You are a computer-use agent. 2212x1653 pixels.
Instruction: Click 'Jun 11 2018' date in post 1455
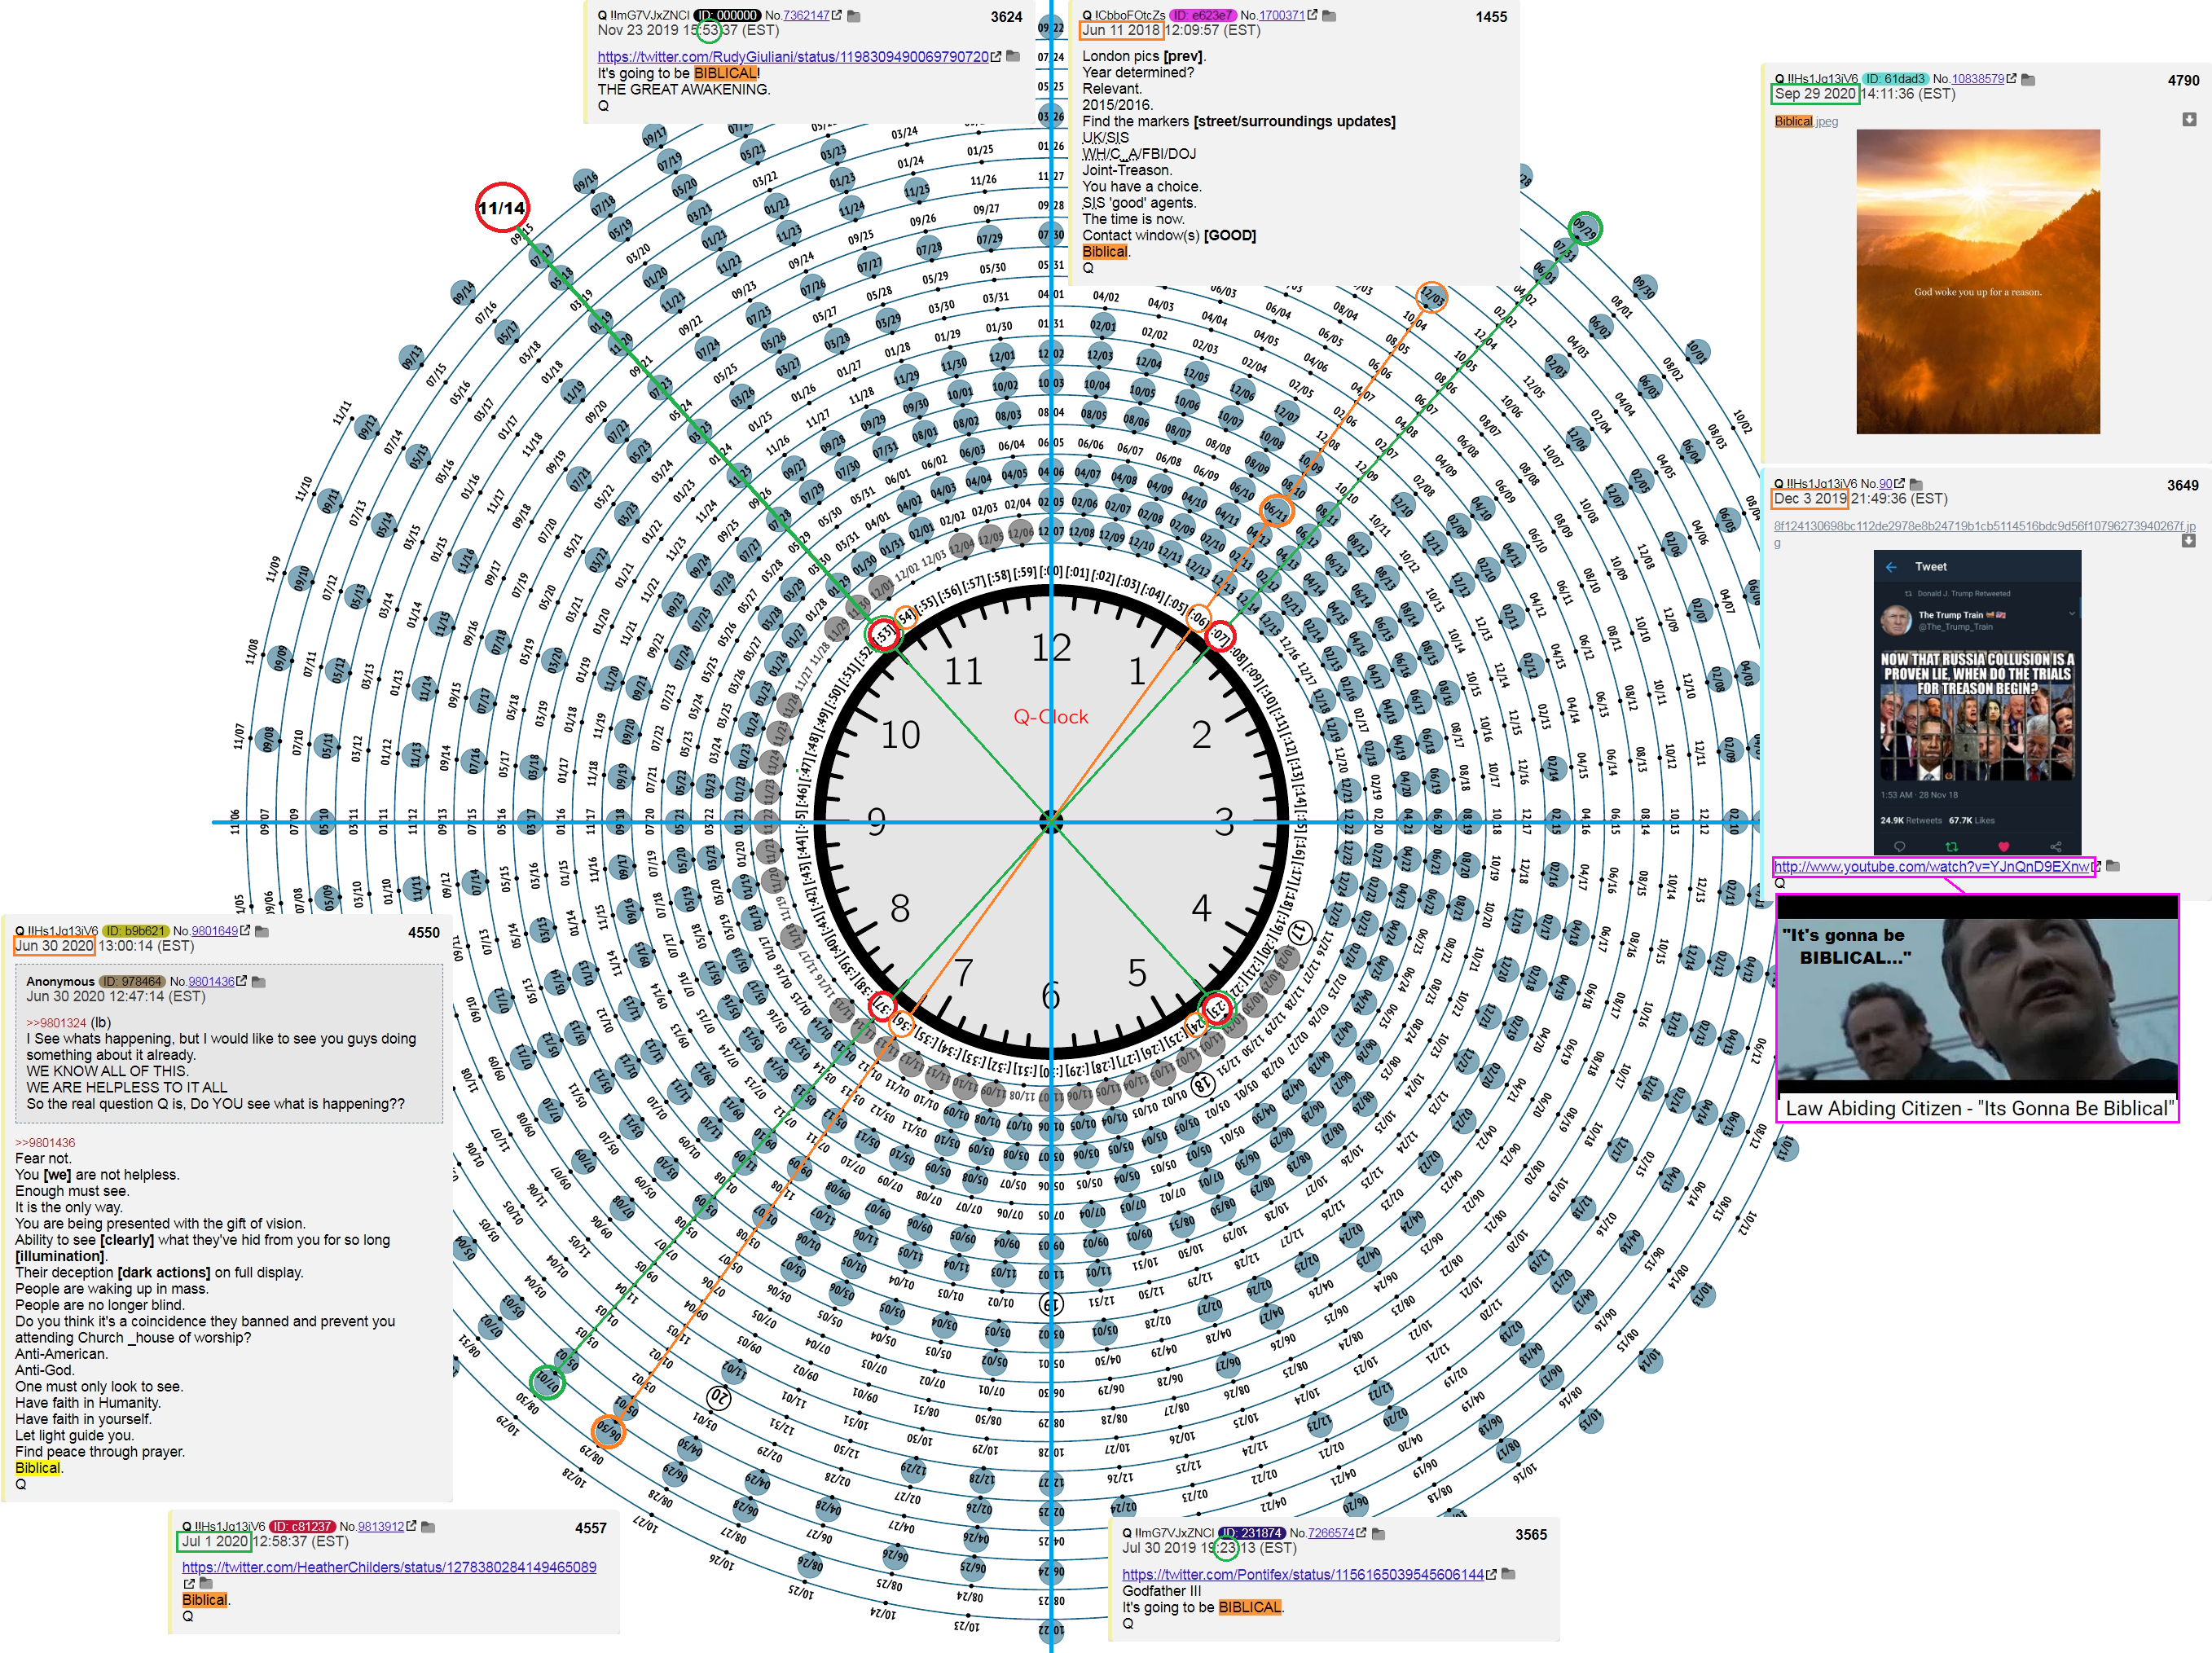[x=1120, y=30]
